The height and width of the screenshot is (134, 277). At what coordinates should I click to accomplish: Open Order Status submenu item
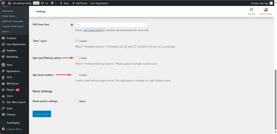point(9,16)
